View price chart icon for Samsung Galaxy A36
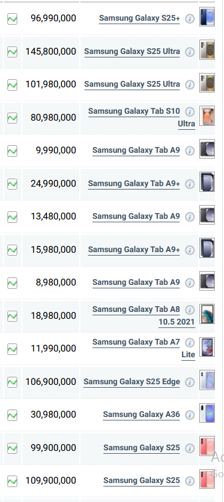Image resolution: width=224 pixels, height=502 pixels. click(12, 415)
